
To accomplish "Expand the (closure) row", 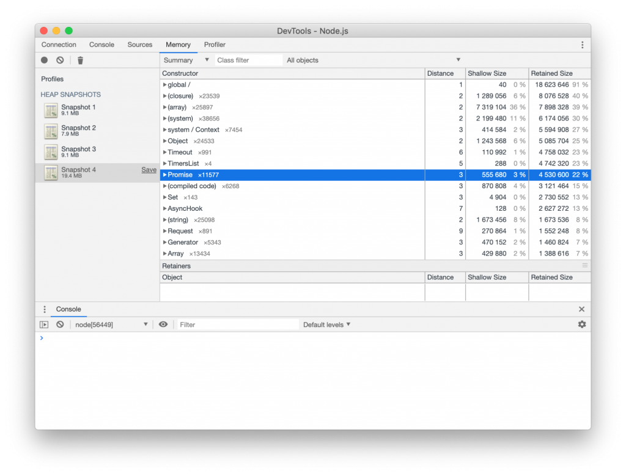I will point(164,96).
